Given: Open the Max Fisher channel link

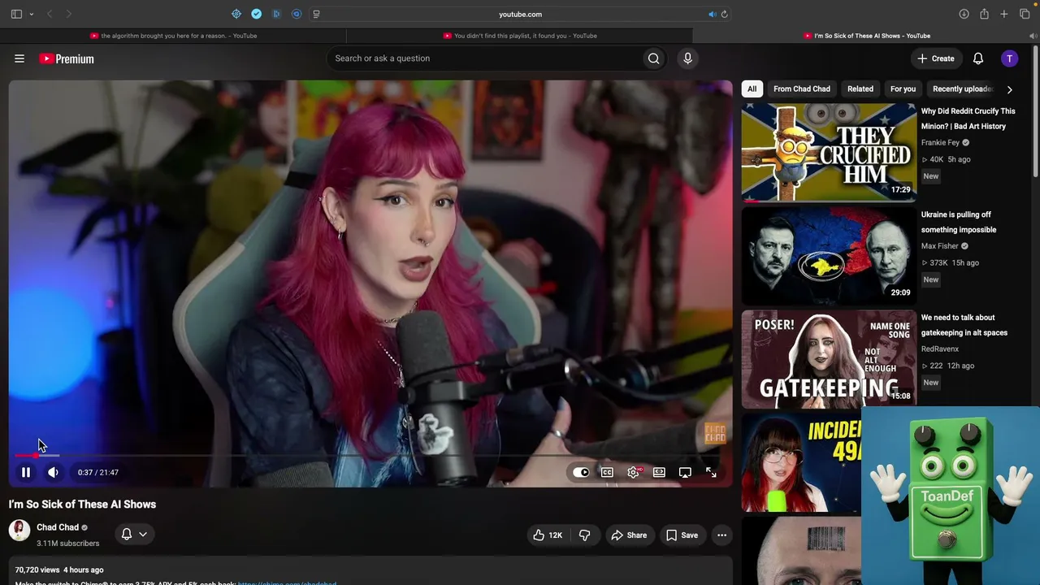Looking at the screenshot, I should pos(940,246).
